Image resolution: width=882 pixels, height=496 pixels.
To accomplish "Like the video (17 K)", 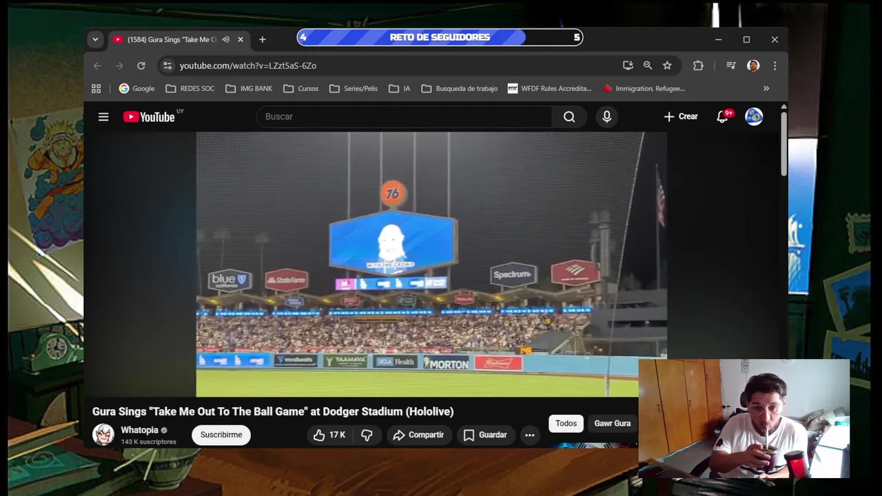I will (329, 435).
